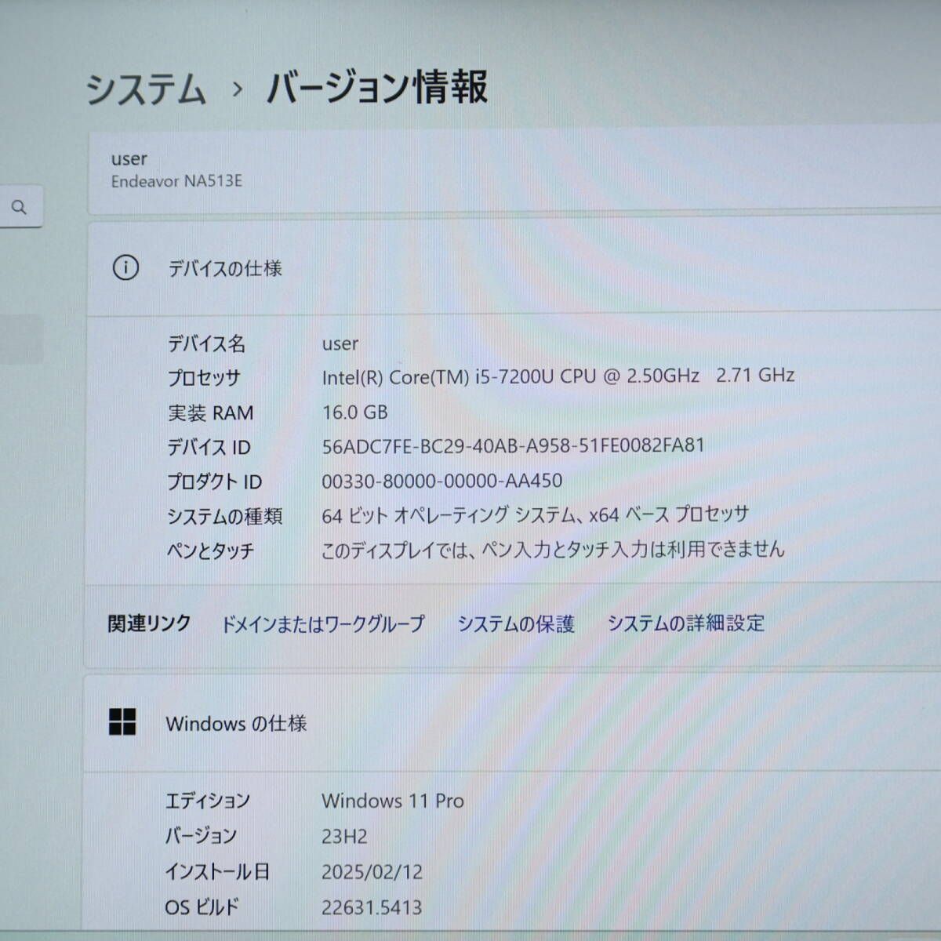This screenshot has height=941, width=941.
Task: Open ドメインまたはワークグループ link
Action: pos(322,624)
